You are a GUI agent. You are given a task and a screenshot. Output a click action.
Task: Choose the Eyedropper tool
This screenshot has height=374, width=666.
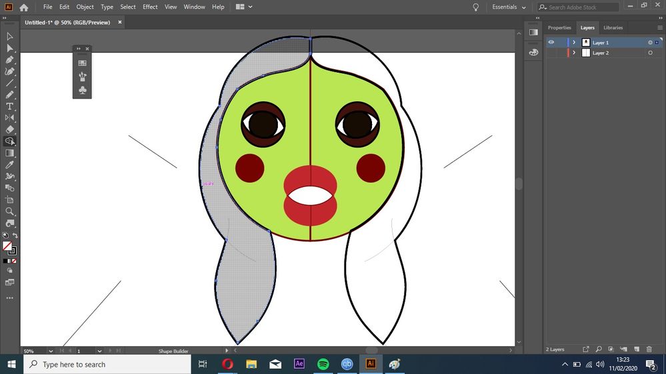pos(10,164)
